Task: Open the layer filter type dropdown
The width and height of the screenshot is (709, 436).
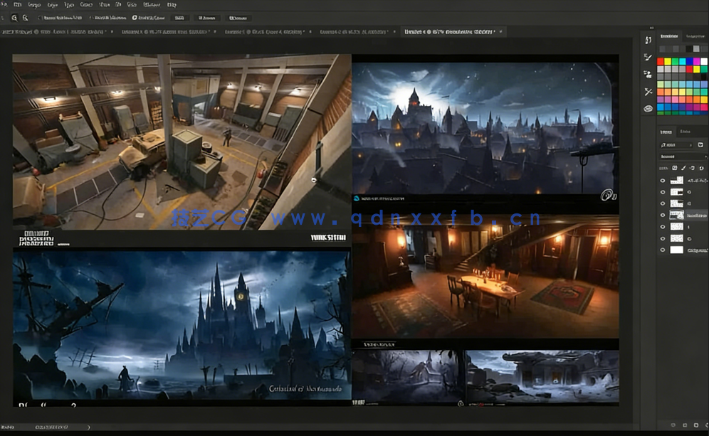Action: click(676, 144)
